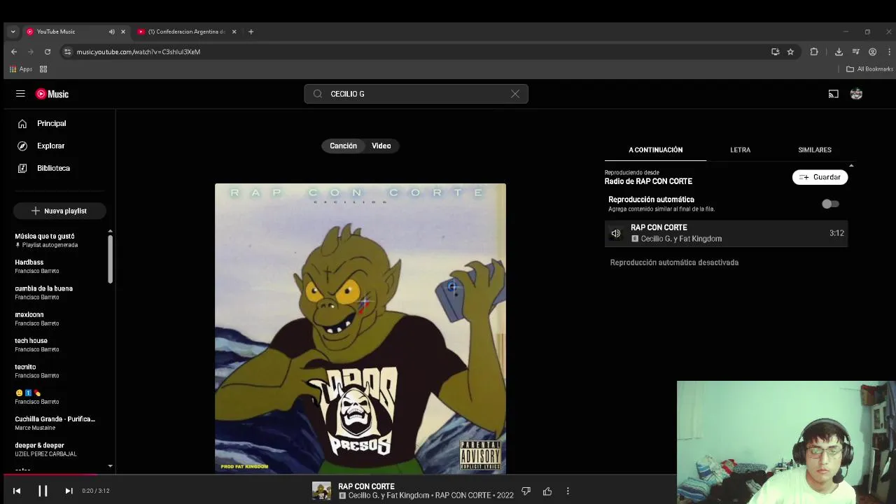Click the RAP CON CORTE album artwork
The image size is (896, 504).
(x=360, y=328)
